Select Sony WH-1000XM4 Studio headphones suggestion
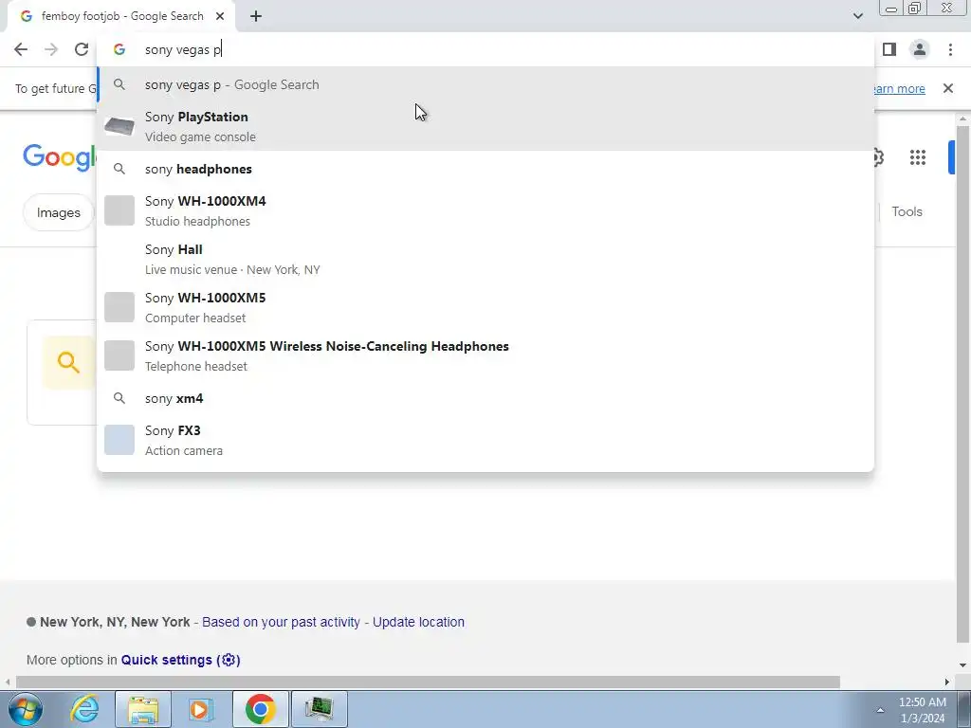Viewport: 971px width, 728px height. click(x=485, y=210)
